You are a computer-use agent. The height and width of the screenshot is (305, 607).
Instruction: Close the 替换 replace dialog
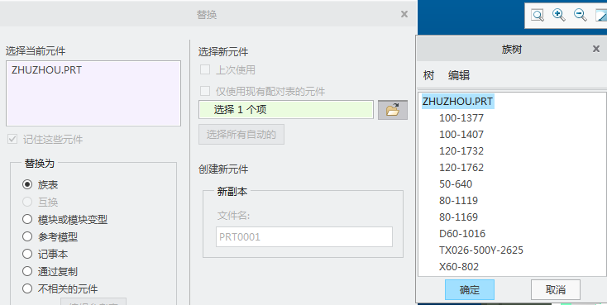coord(404,14)
